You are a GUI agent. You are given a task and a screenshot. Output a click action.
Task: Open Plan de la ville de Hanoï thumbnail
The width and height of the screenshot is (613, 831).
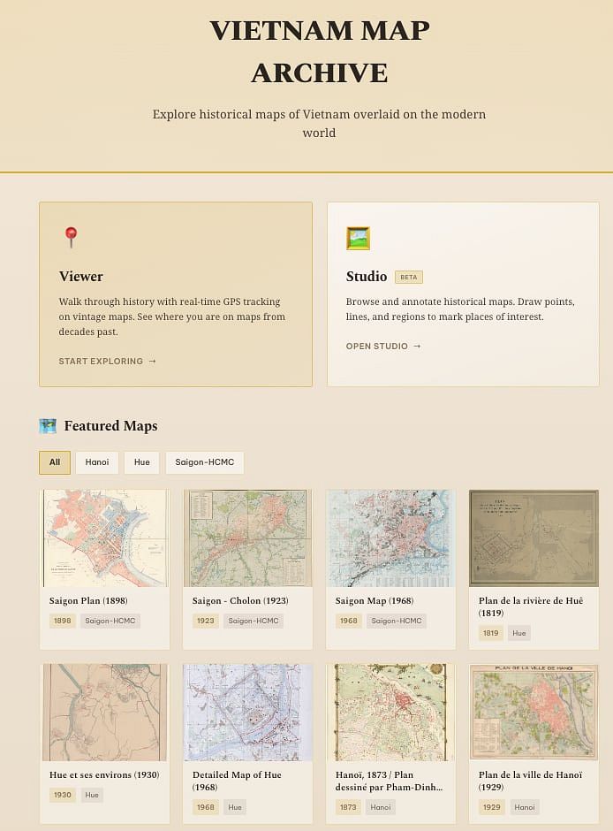[x=534, y=712]
